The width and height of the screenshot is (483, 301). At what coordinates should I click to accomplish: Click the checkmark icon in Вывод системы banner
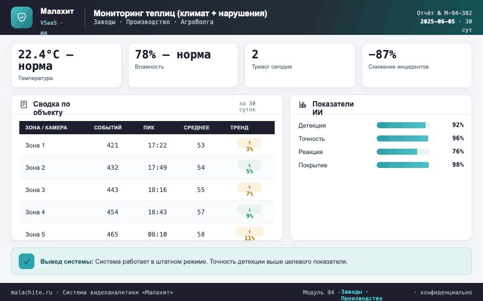tap(27, 261)
